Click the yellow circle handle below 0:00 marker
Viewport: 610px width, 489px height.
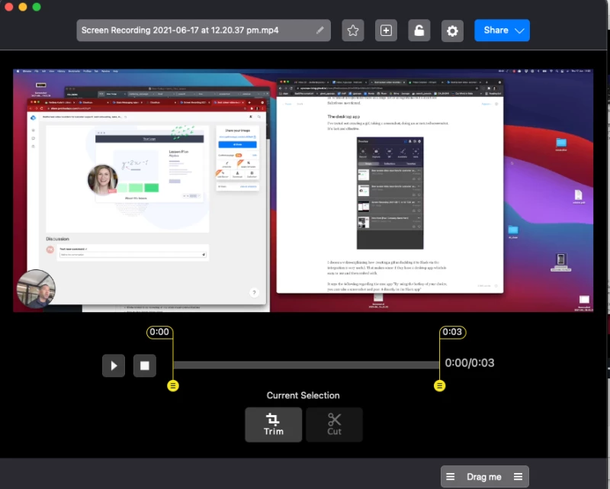point(173,385)
